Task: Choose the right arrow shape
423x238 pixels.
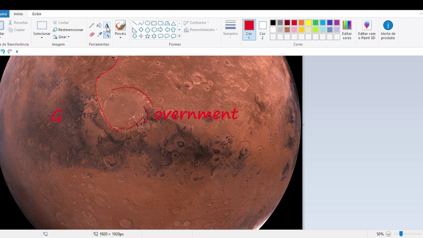Action: pyautogui.click(x=160, y=30)
